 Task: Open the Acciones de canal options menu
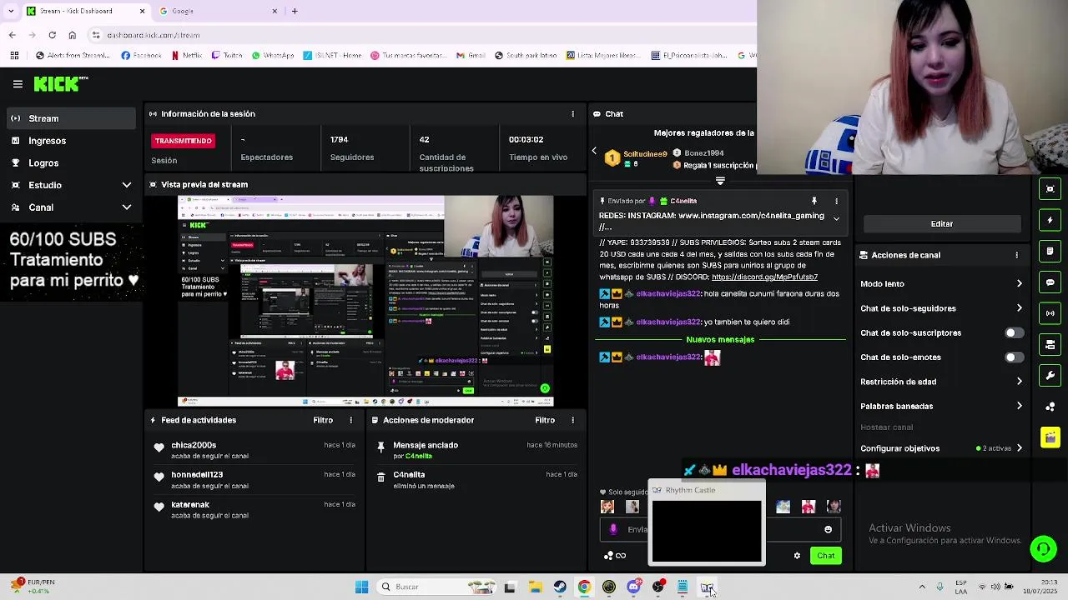pos(1016,255)
